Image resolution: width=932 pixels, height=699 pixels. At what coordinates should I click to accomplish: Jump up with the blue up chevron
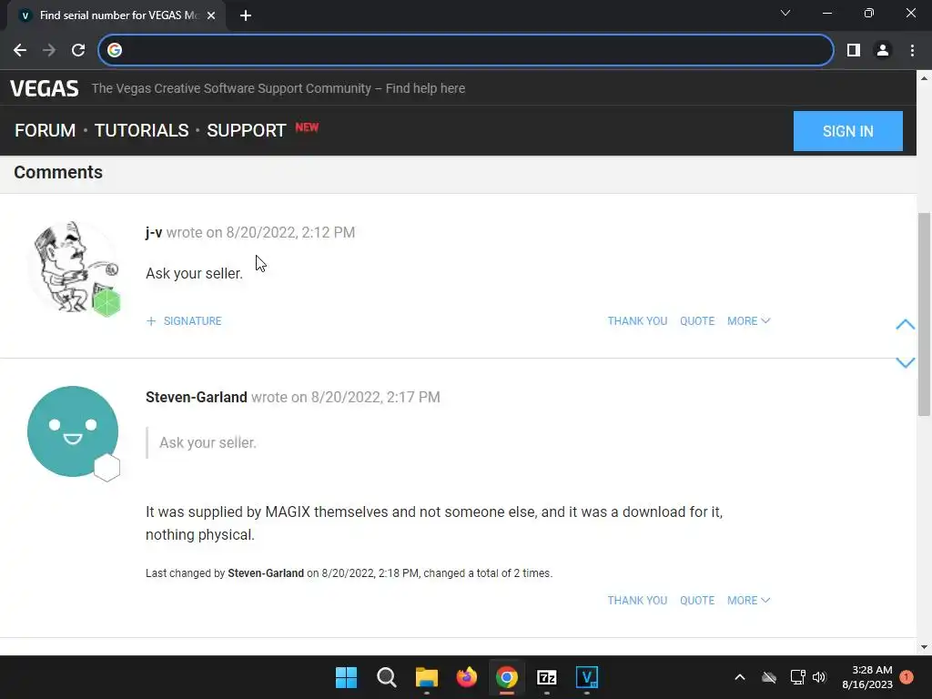tap(905, 325)
